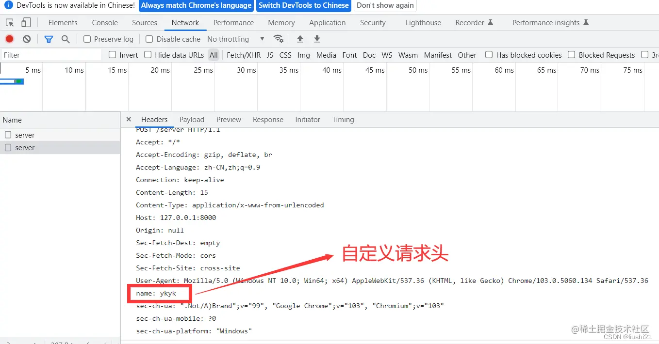The height and width of the screenshot is (344, 659).
Task: Stop recording network log red button
Action: point(9,39)
